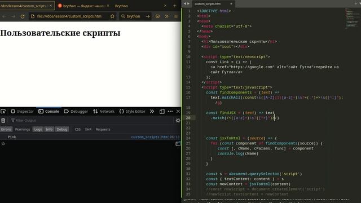Click the Filter Output field
Screen dimensions: 361x203
tap(92, 120)
